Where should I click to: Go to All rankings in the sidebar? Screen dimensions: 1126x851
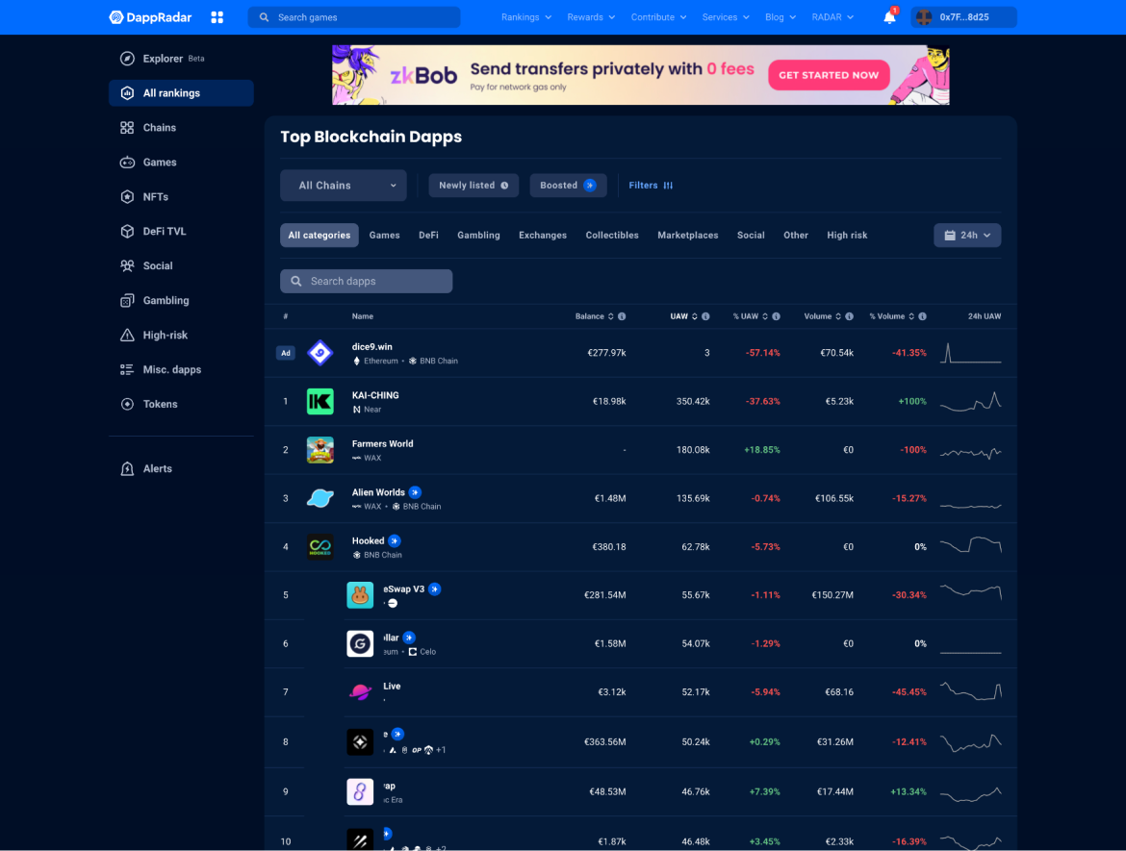tap(181, 93)
